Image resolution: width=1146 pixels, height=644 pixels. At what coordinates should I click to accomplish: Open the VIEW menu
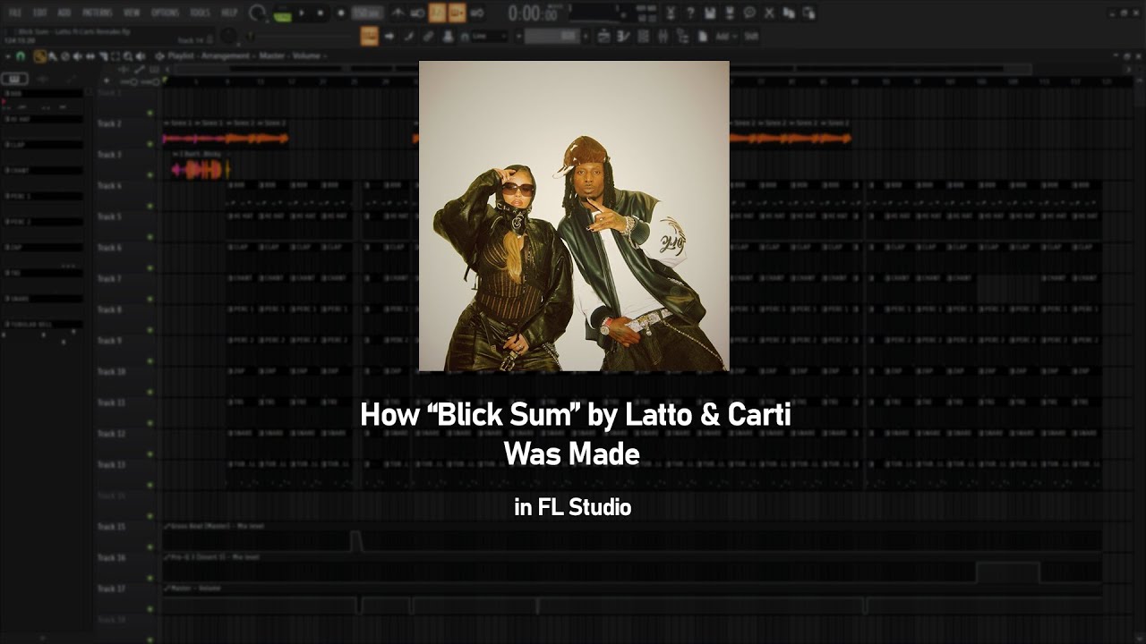coord(132,13)
